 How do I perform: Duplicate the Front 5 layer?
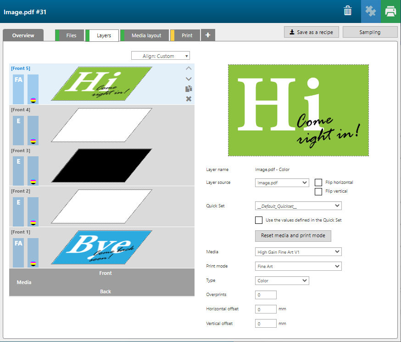click(x=189, y=89)
